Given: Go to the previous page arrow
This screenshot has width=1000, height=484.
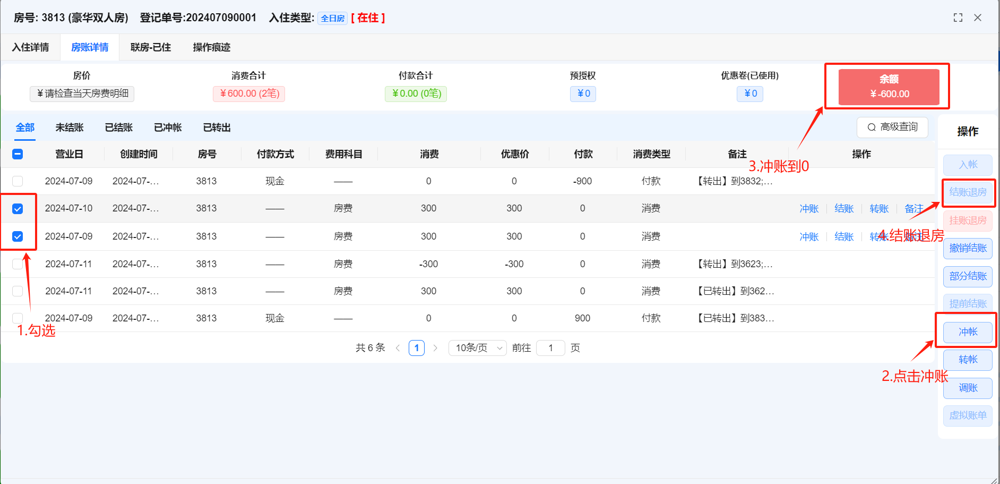Looking at the screenshot, I should click(398, 348).
